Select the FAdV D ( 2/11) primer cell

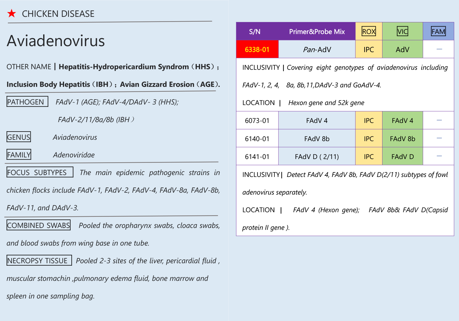[317, 157]
